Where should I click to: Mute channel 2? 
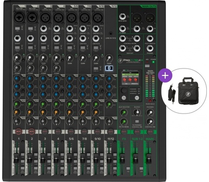pyautogui.click(x=31, y=132)
